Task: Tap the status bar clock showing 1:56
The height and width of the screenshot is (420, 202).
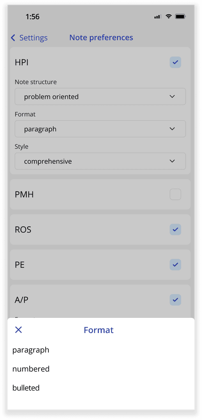Action: click(x=32, y=17)
